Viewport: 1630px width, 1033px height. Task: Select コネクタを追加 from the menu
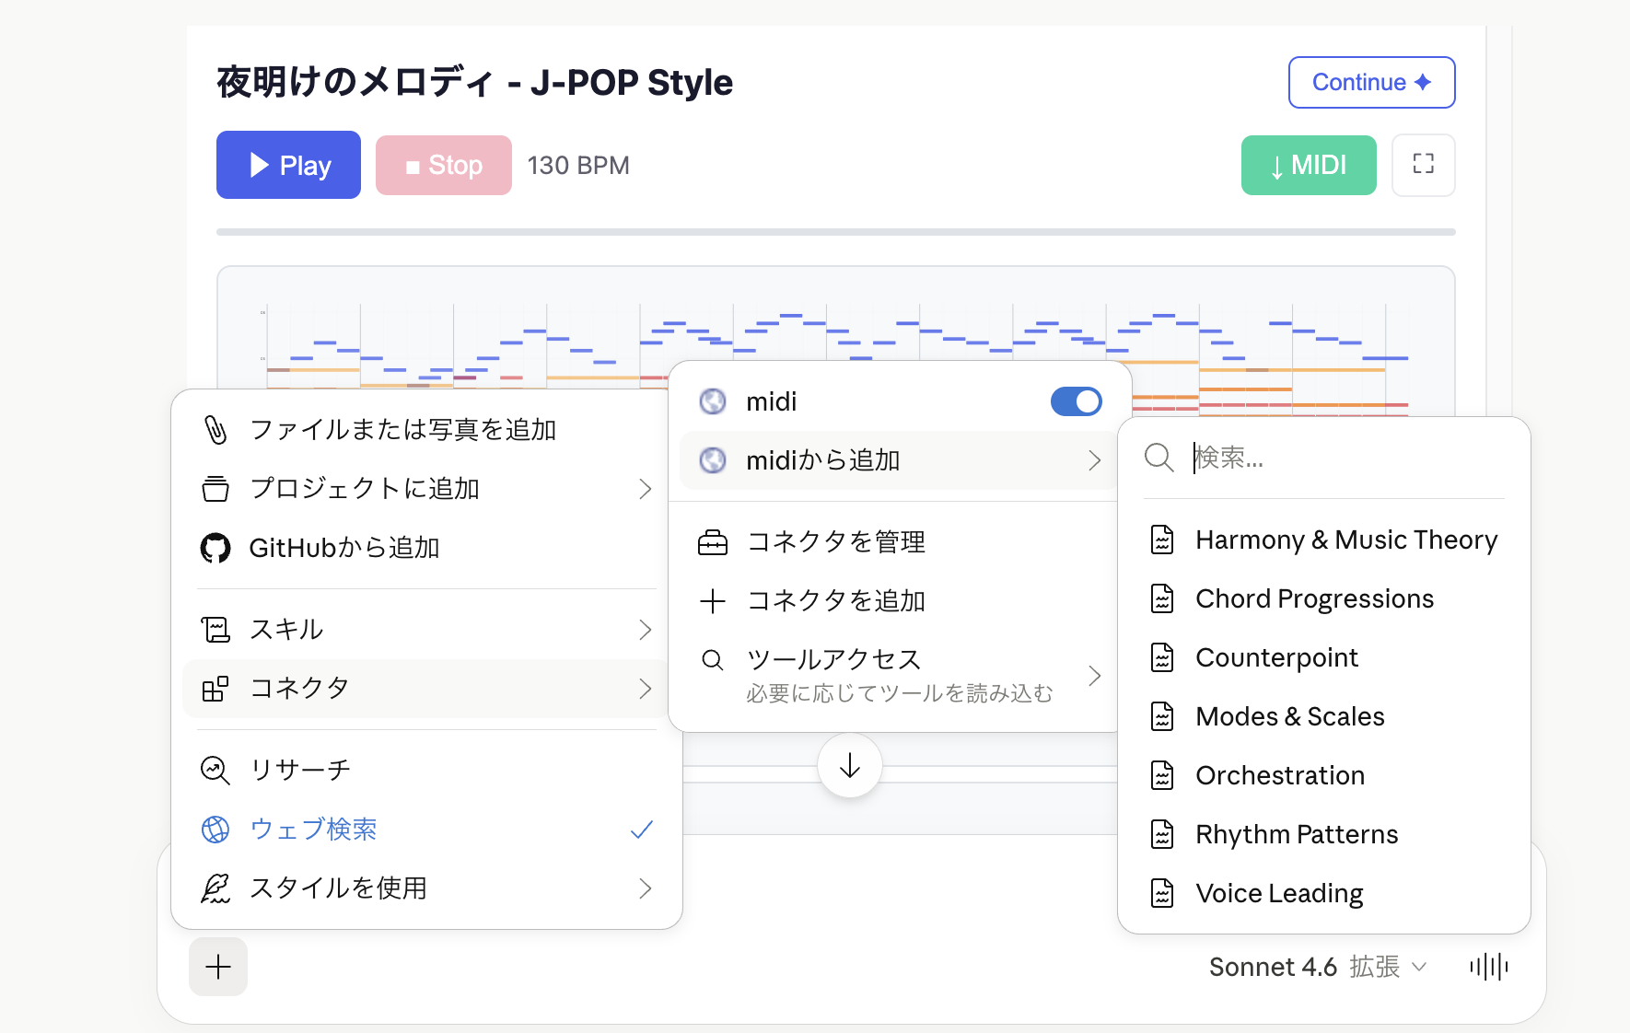pyautogui.click(x=836, y=600)
